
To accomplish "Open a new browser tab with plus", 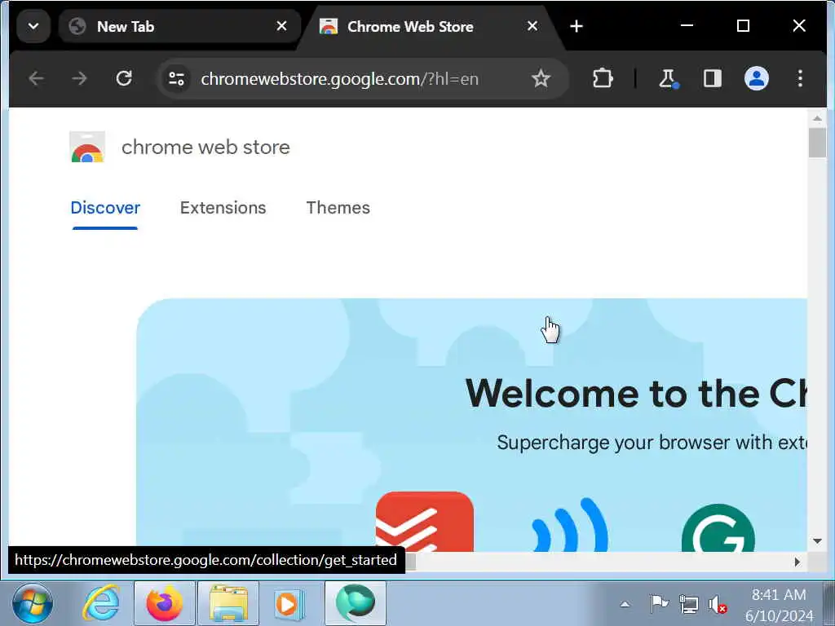I will pos(577,26).
